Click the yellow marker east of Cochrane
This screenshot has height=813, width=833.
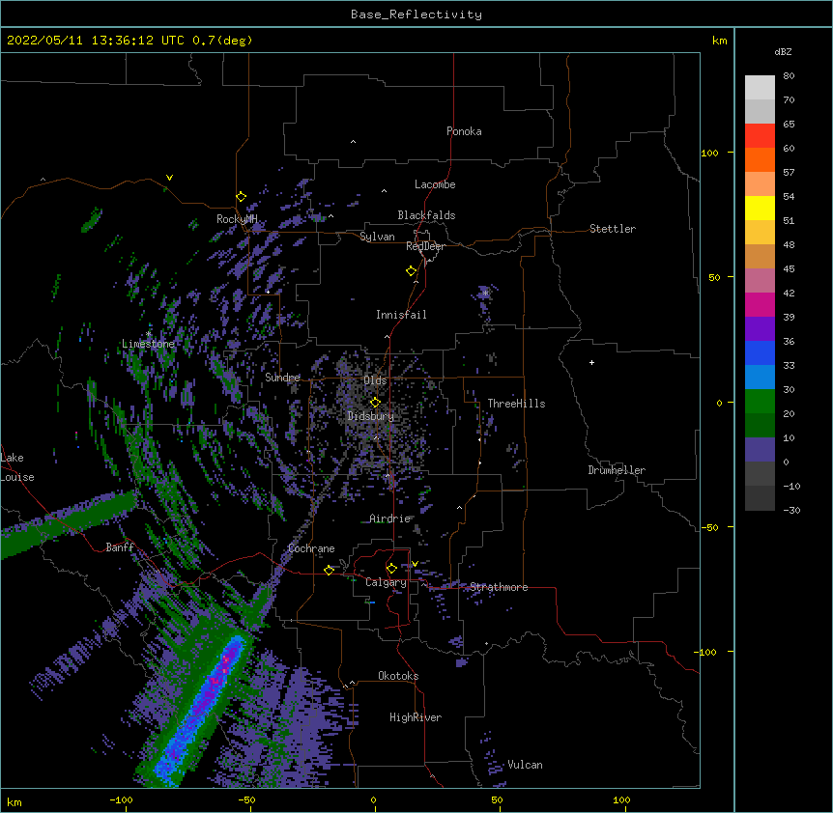click(x=329, y=570)
